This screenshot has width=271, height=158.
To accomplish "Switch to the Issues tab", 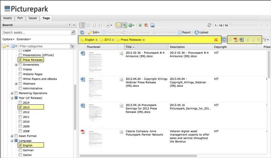I will pos(33,18).
